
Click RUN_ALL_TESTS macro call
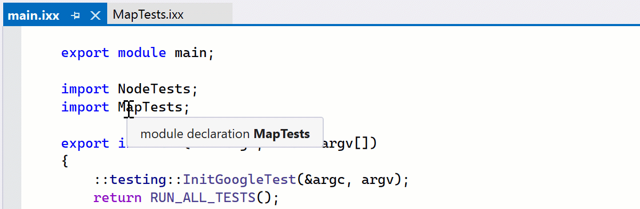pos(203,198)
